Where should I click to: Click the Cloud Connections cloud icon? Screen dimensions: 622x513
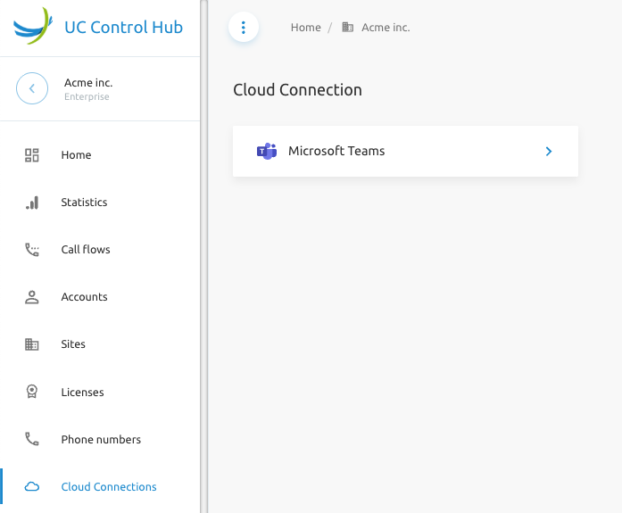(32, 486)
